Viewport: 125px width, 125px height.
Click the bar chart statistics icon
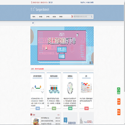[x=81, y=120]
